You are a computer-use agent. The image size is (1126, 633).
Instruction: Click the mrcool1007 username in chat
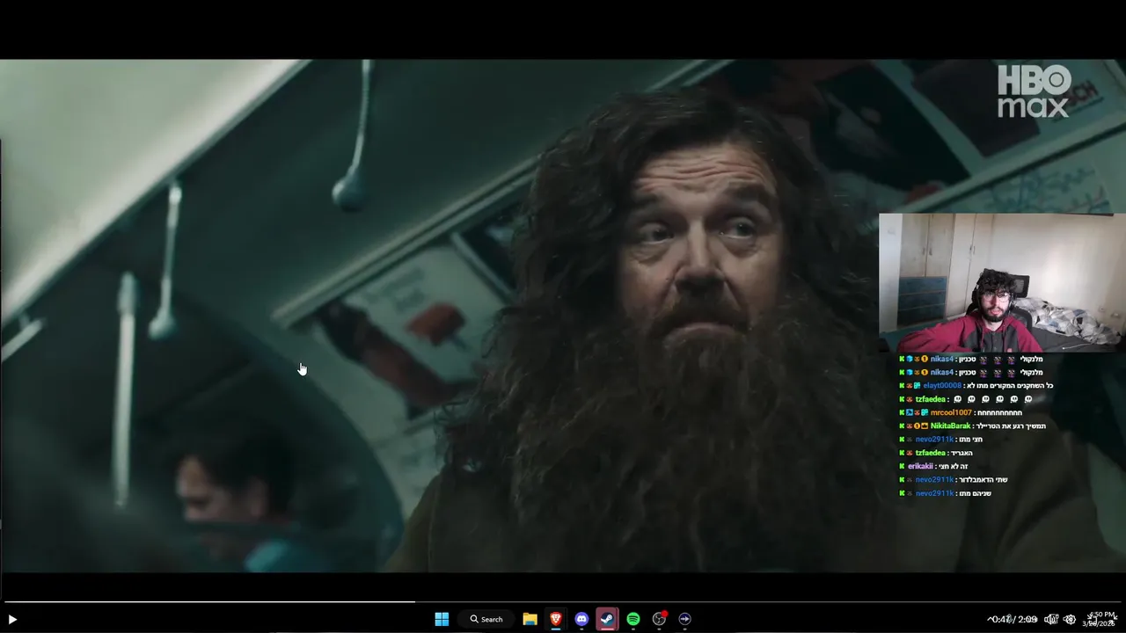coord(951,412)
